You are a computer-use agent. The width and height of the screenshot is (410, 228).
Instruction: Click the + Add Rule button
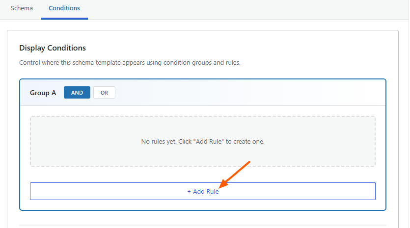click(203, 191)
